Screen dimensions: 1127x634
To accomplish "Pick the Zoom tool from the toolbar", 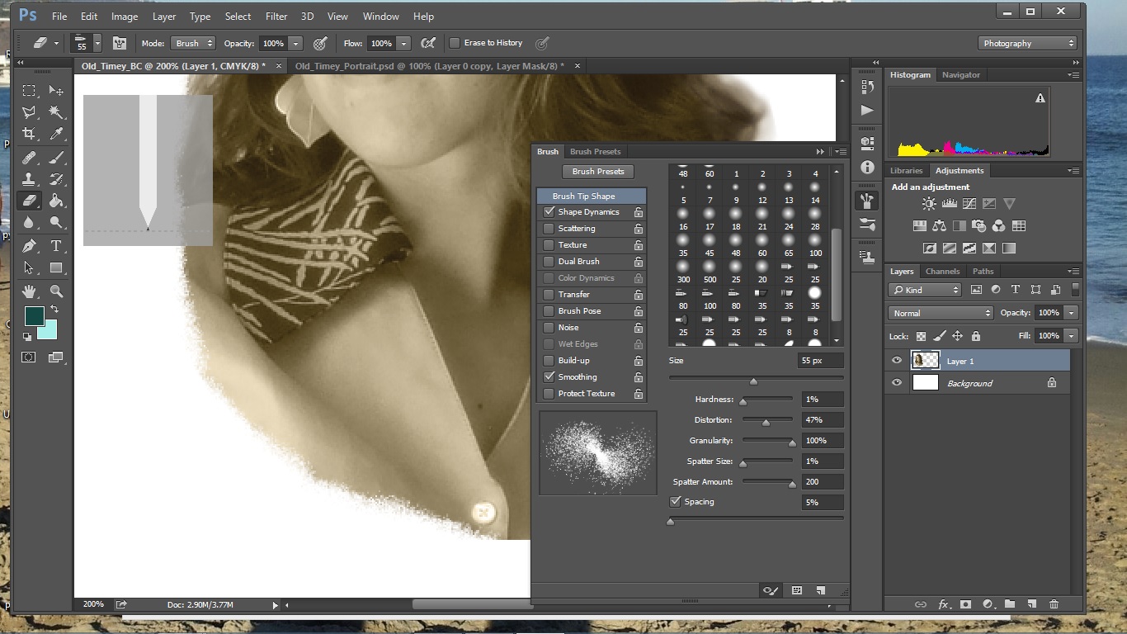I will pyautogui.click(x=57, y=290).
